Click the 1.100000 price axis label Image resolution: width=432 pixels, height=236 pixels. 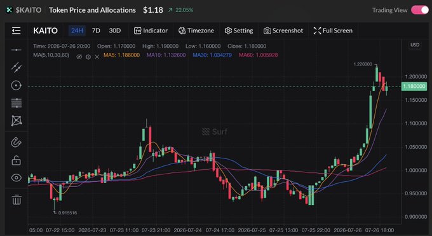click(415, 123)
